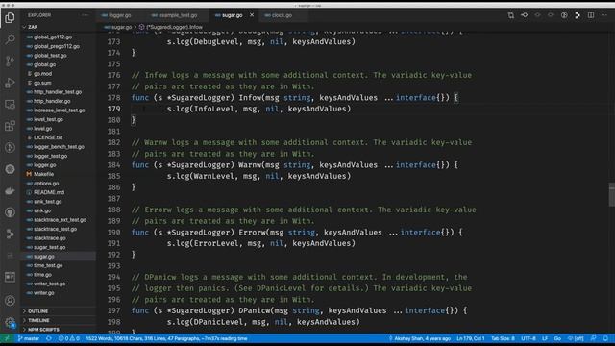This screenshot has width=615, height=346.
Task: Change LF line ending in status bar
Action: [545, 338]
